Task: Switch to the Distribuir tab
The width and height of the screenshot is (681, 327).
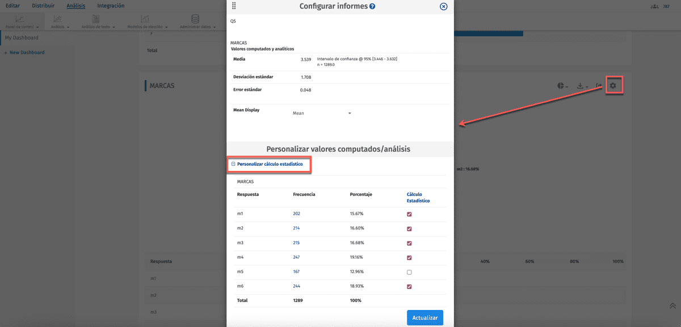Action: pyautogui.click(x=43, y=6)
